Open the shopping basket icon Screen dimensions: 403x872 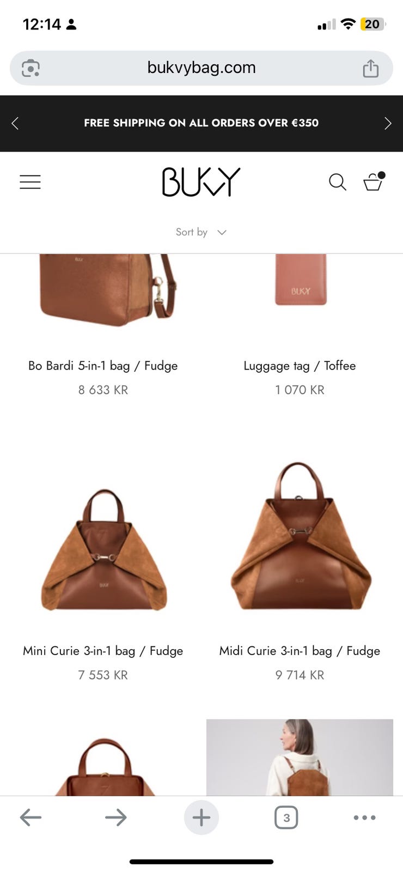374,181
